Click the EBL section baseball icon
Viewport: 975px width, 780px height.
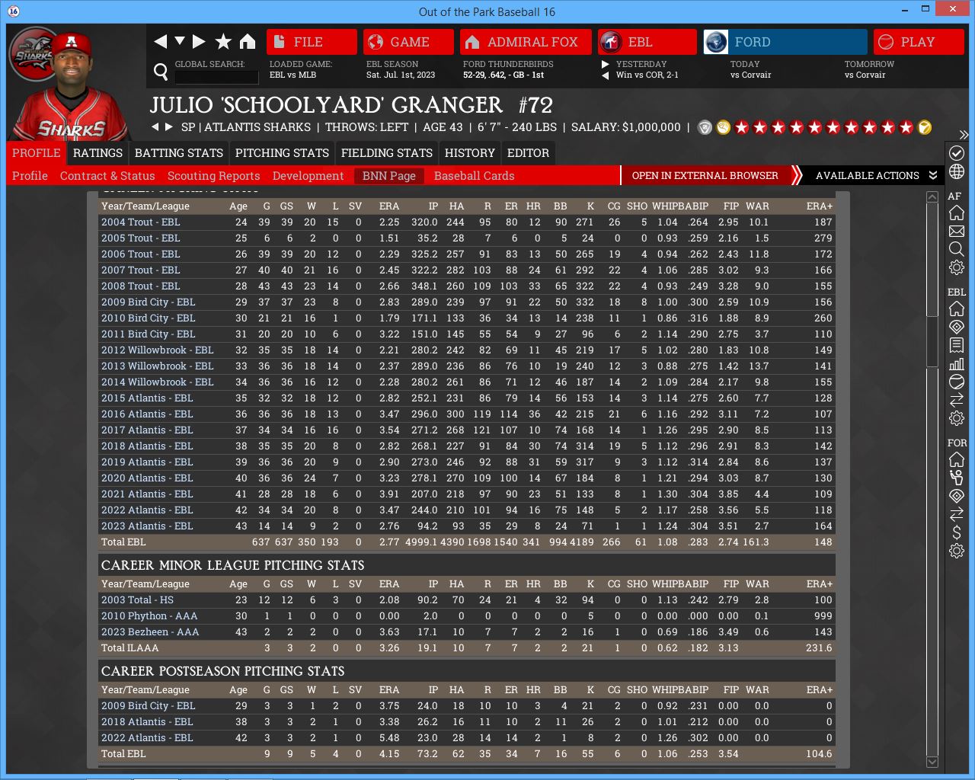coord(957,382)
